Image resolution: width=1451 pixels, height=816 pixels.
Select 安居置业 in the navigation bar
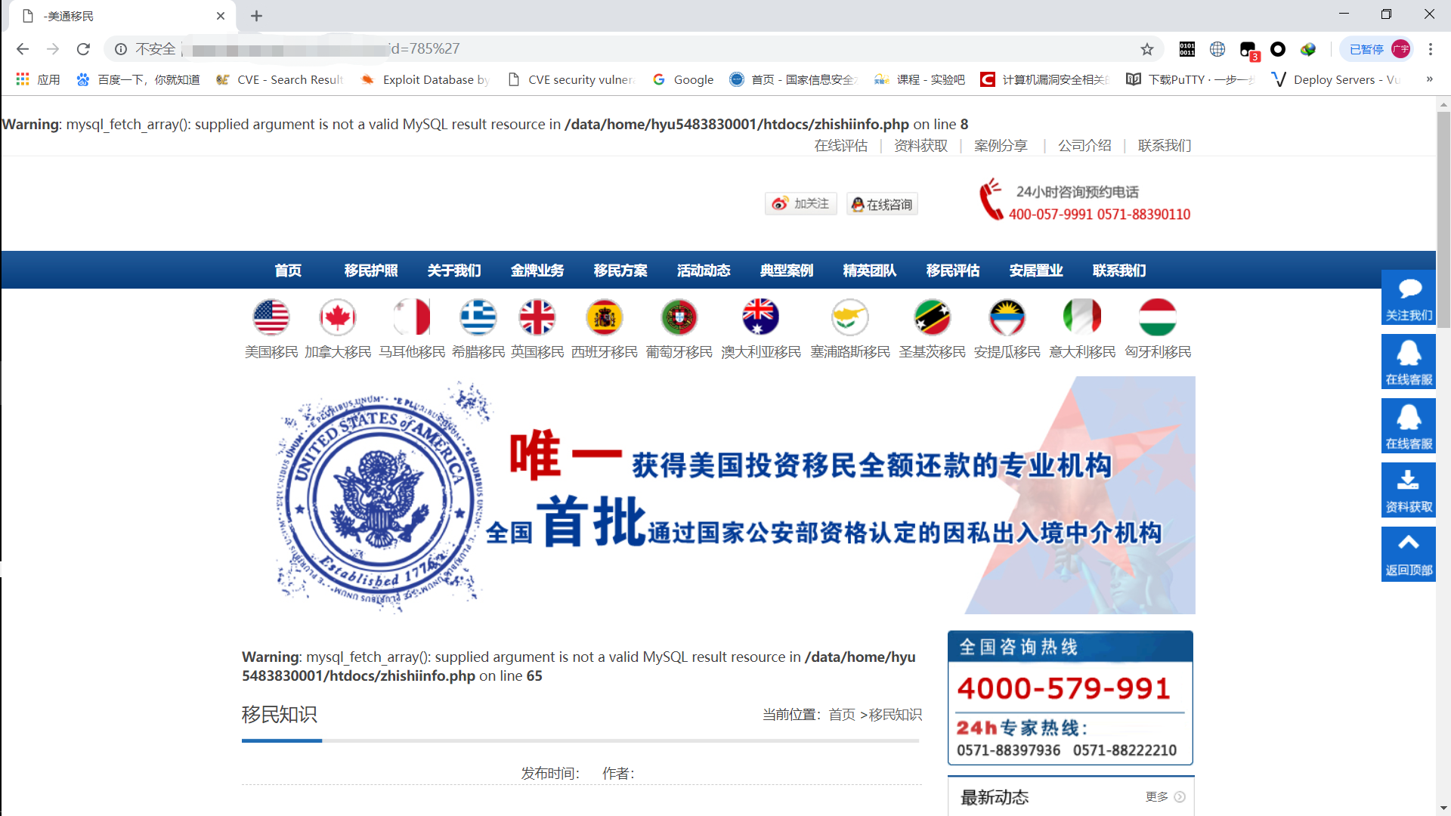pos(1036,270)
